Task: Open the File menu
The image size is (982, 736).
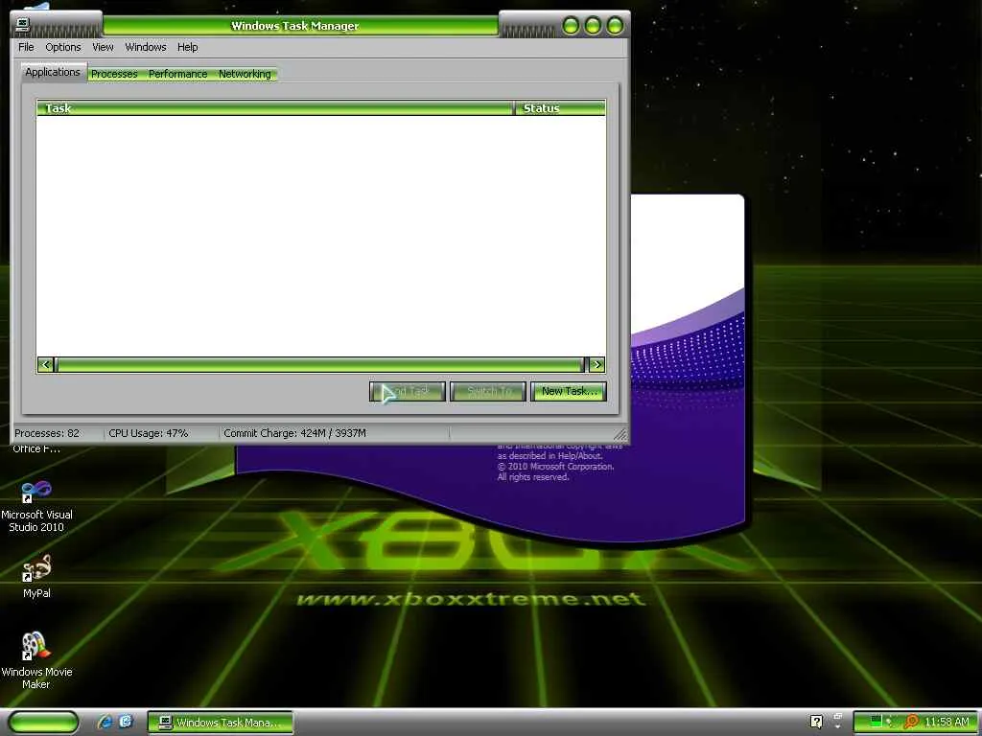Action: click(x=26, y=47)
